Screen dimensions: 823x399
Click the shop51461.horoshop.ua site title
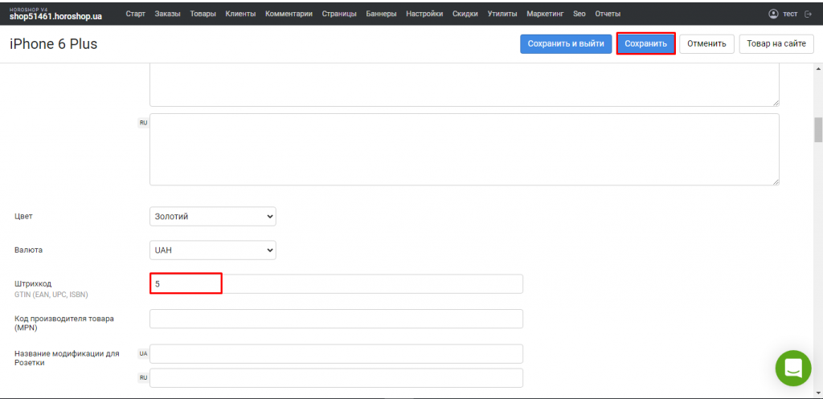[x=55, y=17]
